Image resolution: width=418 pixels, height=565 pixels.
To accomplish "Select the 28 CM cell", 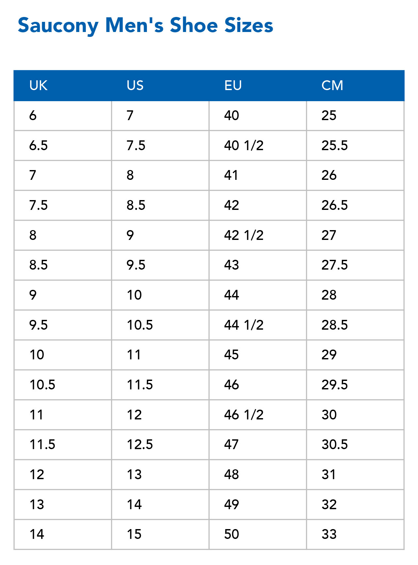I will [x=355, y=295].
